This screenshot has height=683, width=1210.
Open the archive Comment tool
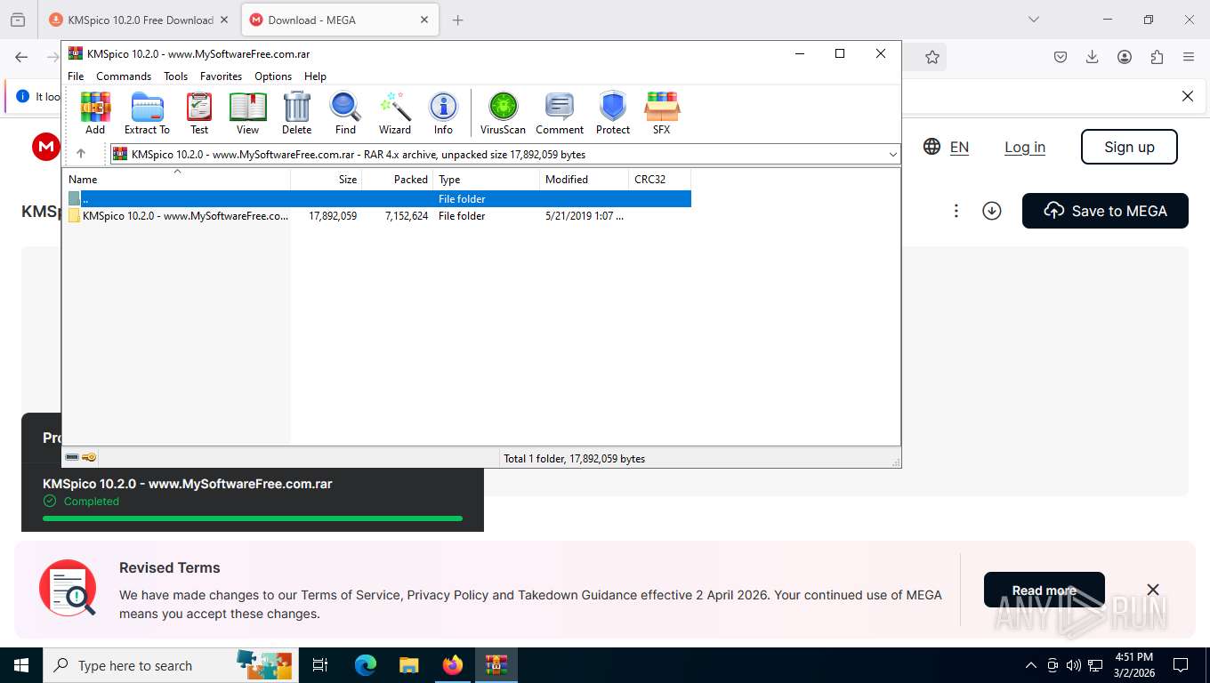pos(560,113)
